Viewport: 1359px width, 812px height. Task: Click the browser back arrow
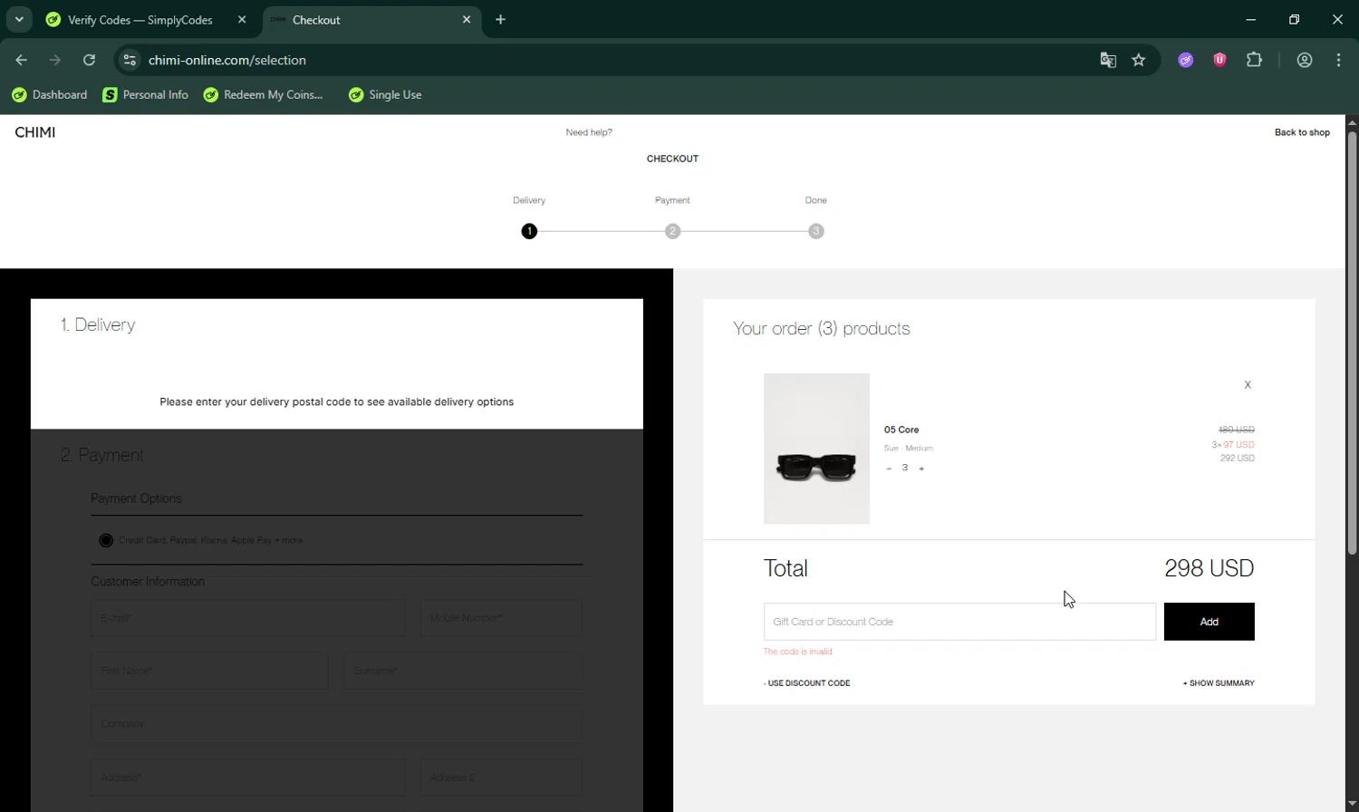click(x=21, y=60)
